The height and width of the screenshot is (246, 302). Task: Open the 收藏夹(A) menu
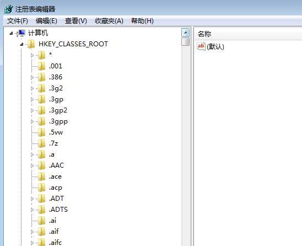109,21
